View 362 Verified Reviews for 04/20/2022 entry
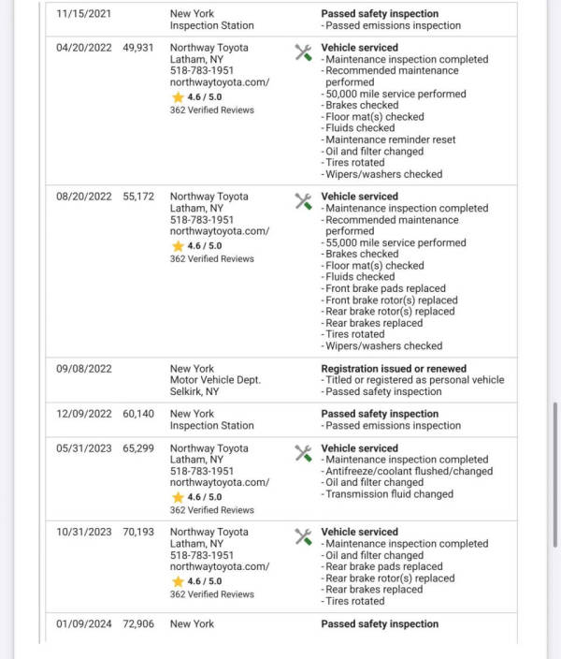Screen dimensions: 561x659 (x=211, y=110)
